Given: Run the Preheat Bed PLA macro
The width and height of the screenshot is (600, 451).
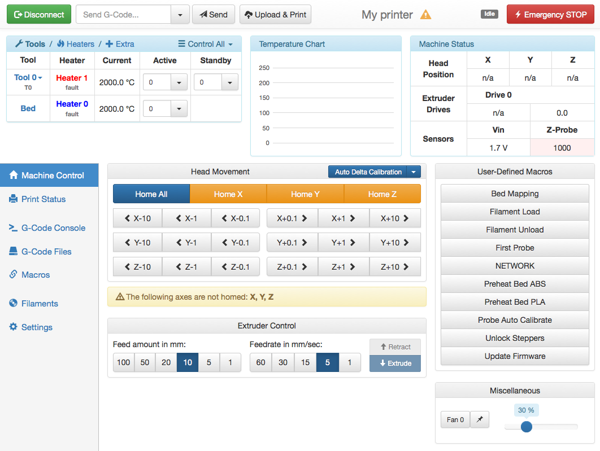Looking at the screenshot, I should pyautogui.click(x=515, y=302).
